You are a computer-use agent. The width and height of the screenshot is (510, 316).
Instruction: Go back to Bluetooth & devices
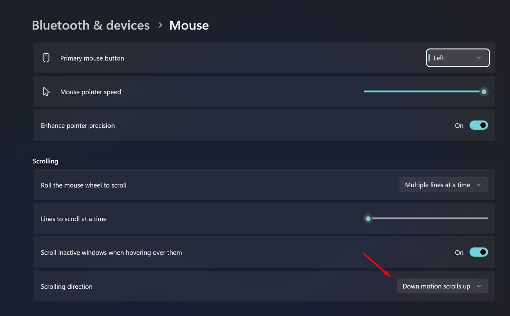[91, 25]
